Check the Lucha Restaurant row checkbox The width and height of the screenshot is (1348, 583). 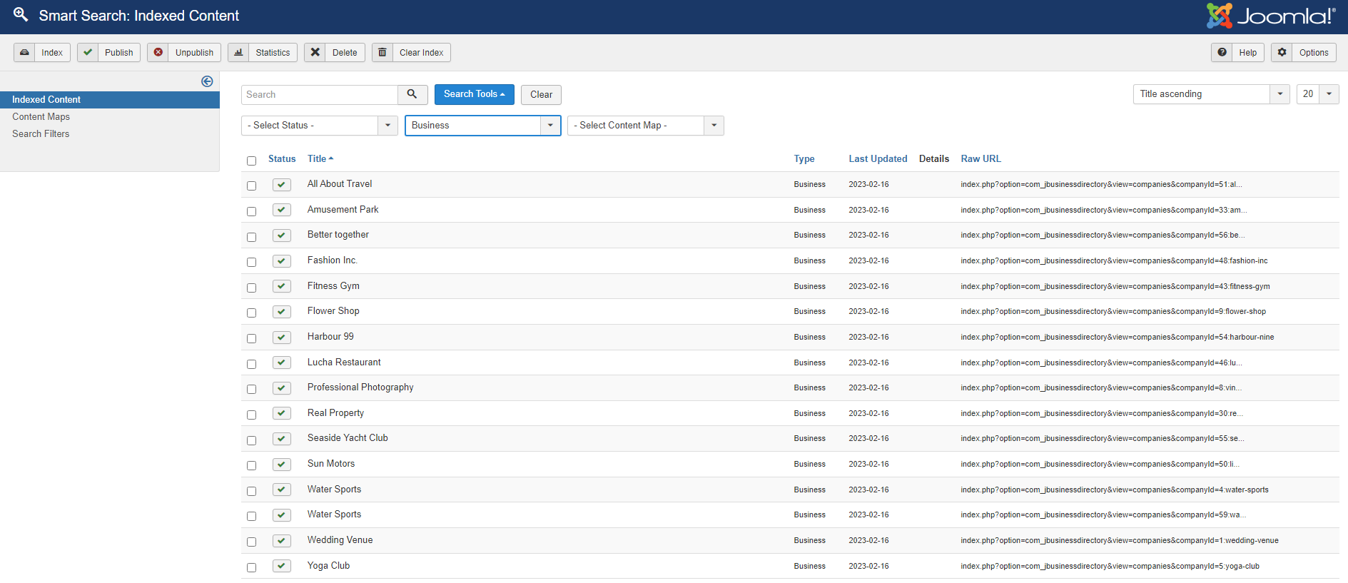251,364
